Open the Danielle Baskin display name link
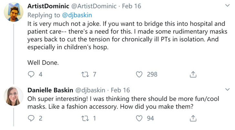 pos(50,90)
